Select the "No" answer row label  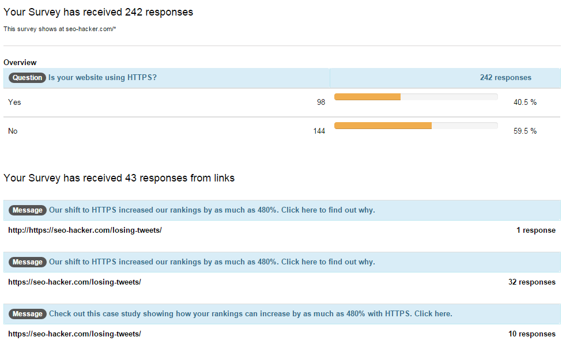[x=13, y=131]
